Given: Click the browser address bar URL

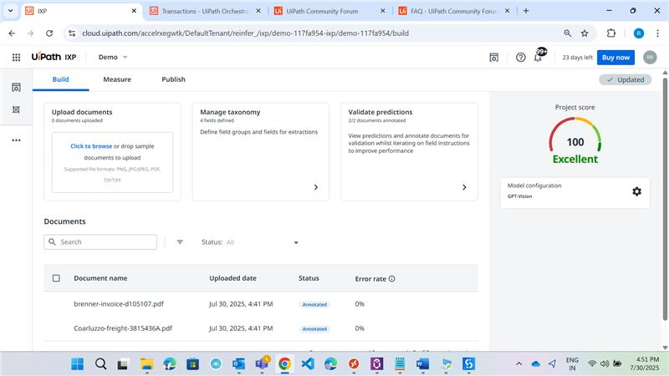Looking at the screenshot, I should [245, 33].
